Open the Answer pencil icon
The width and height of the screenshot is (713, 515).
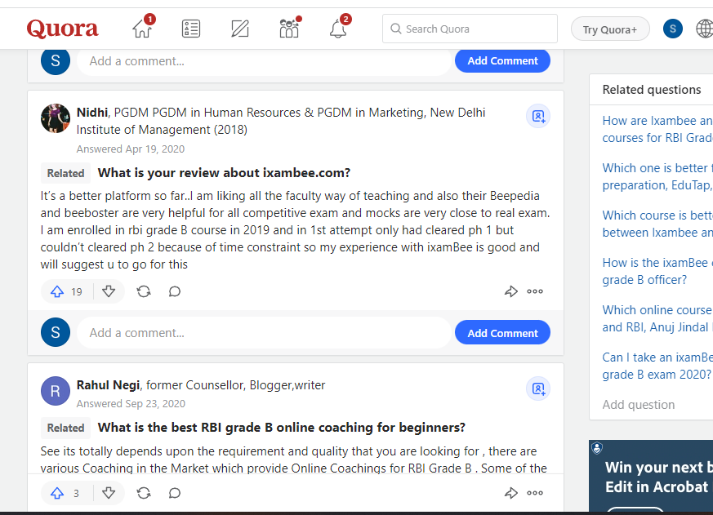click(240, 29)
